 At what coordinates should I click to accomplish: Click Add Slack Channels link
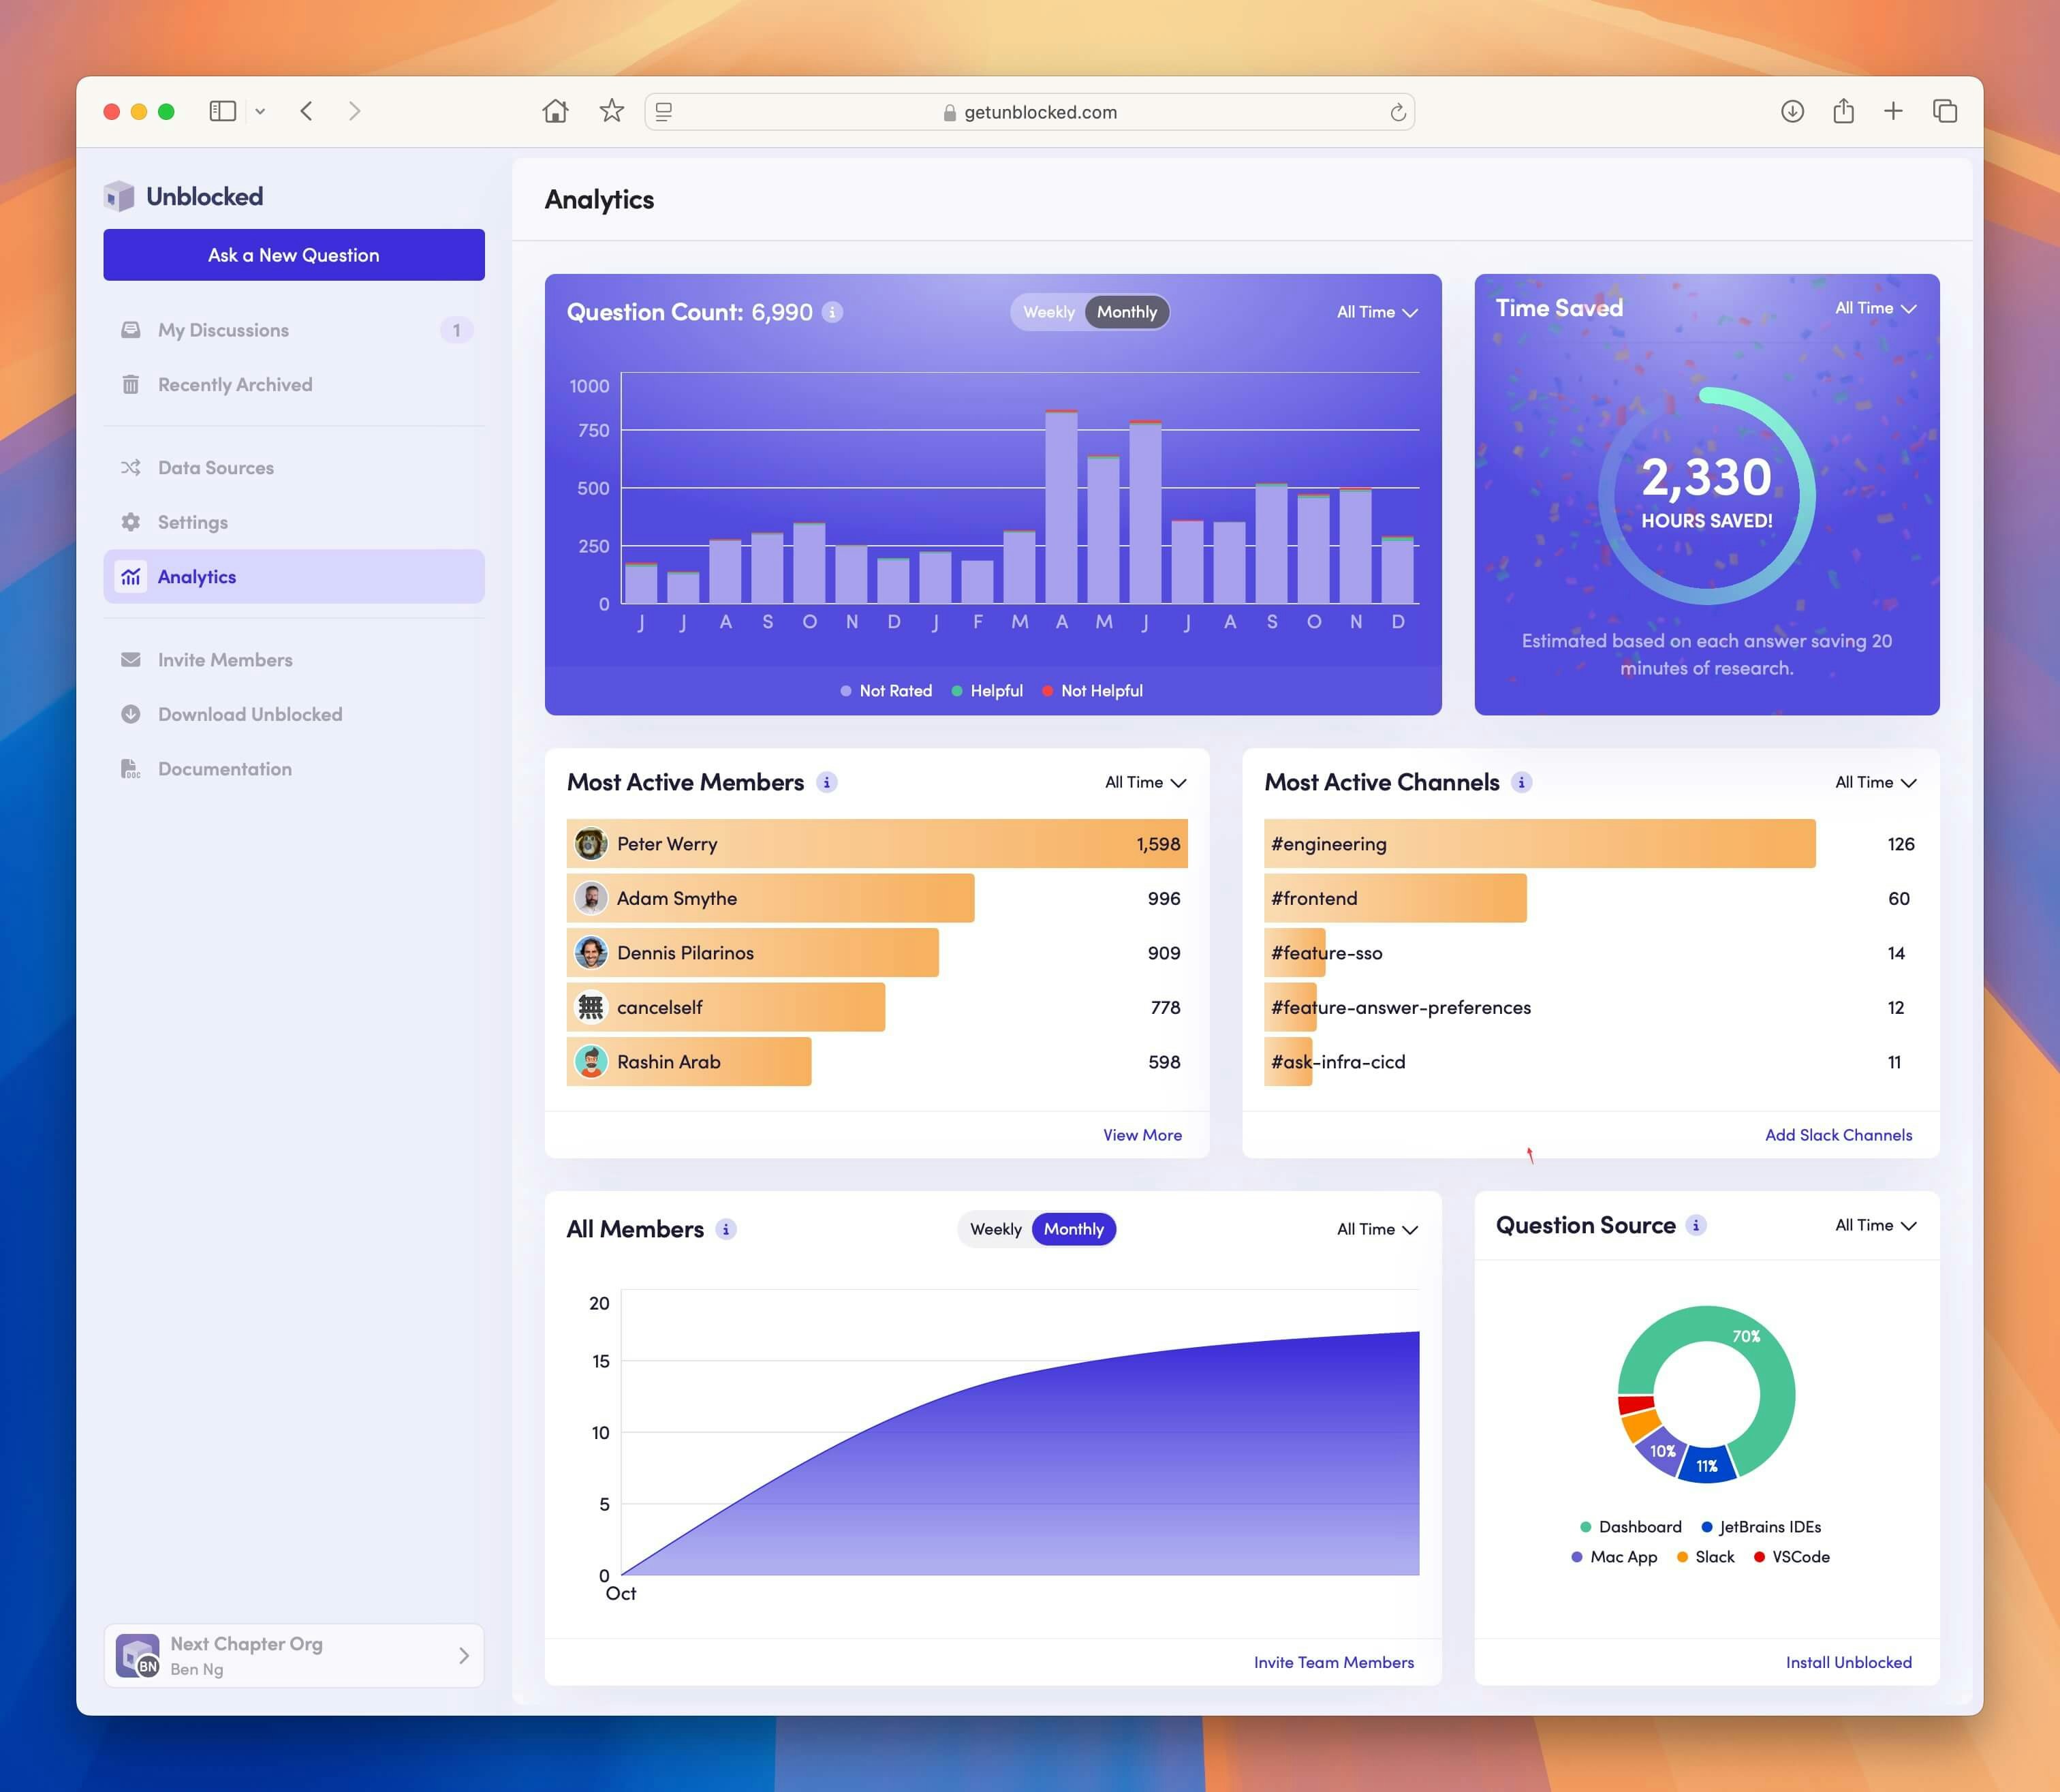1838,1135
